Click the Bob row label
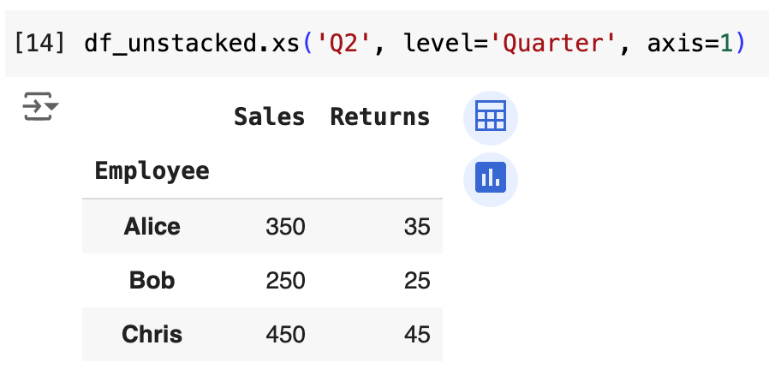Screen dimensions: 769x375 click(152, 279)
